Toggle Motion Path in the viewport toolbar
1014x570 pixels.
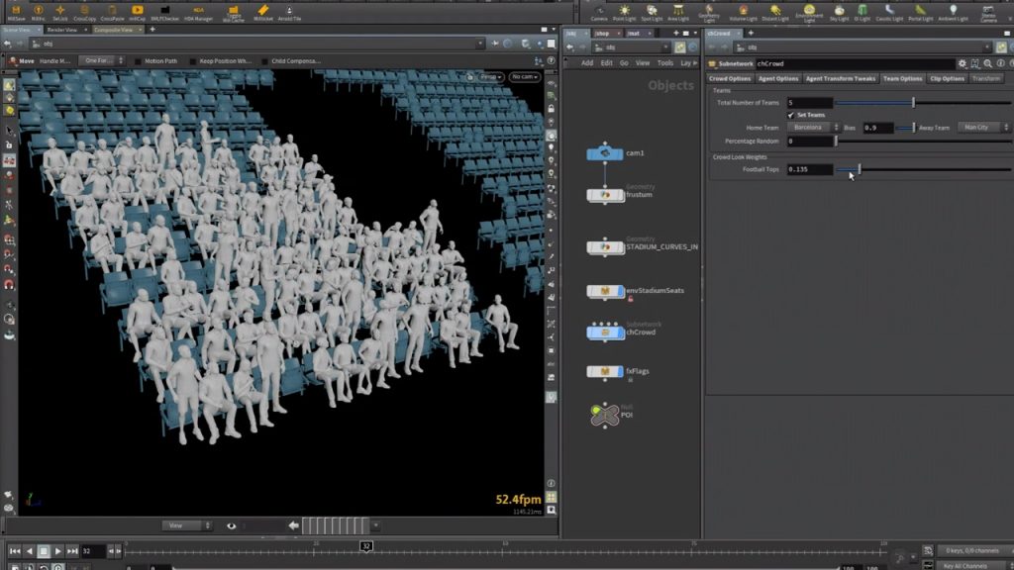[153, 60]
